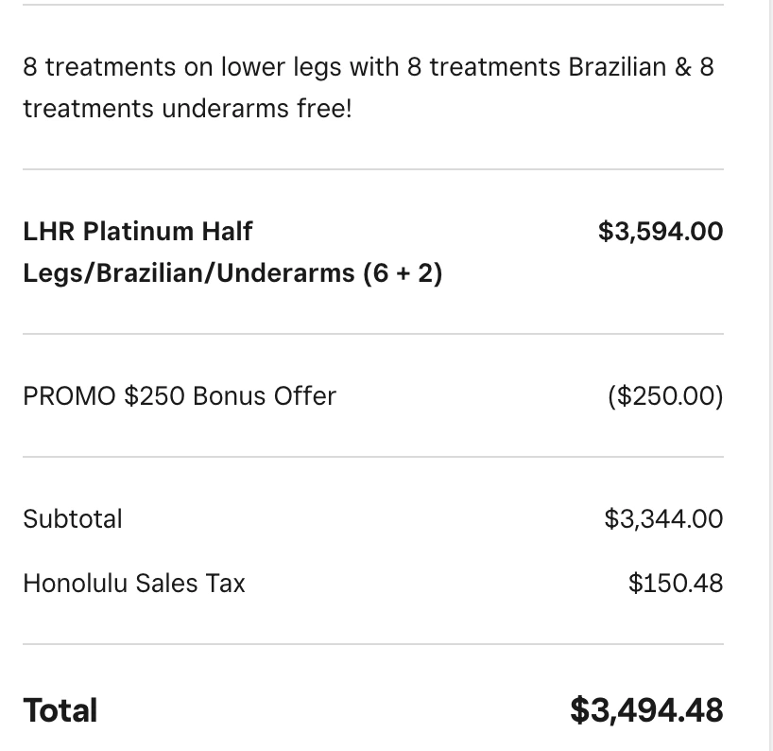The height and width of the screenshot is (751, 773).
Task: Click the $3,494.48 total amount
Action: [646, 710]
